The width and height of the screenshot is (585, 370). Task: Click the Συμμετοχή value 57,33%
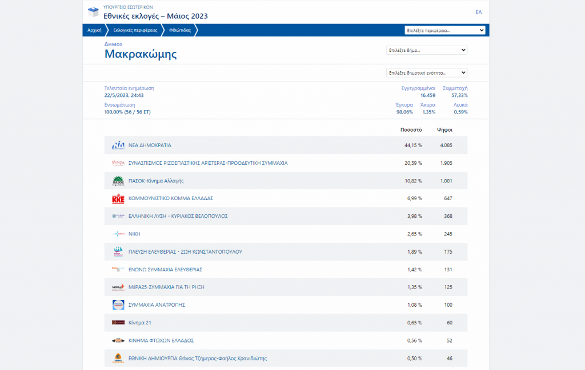coord(459,95)
